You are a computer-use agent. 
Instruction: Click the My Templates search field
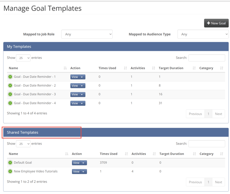click(x=207, y=58)
